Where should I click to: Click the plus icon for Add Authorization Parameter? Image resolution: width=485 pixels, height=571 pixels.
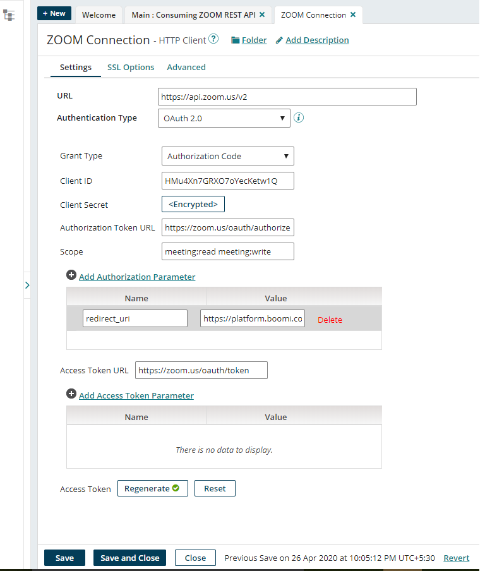click(x=71, y=276)
